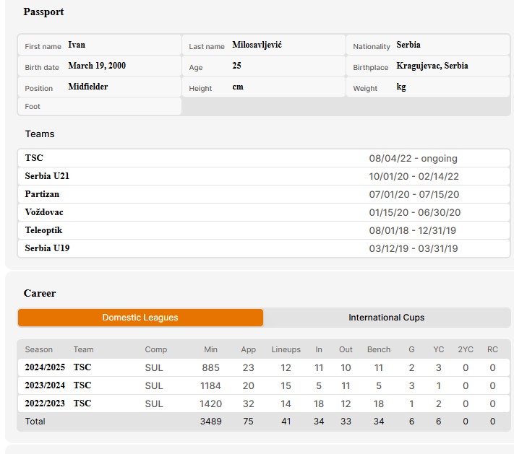514x454 pixels.
Task: Click the minutes value 885
Action: (x=211, y=368)
